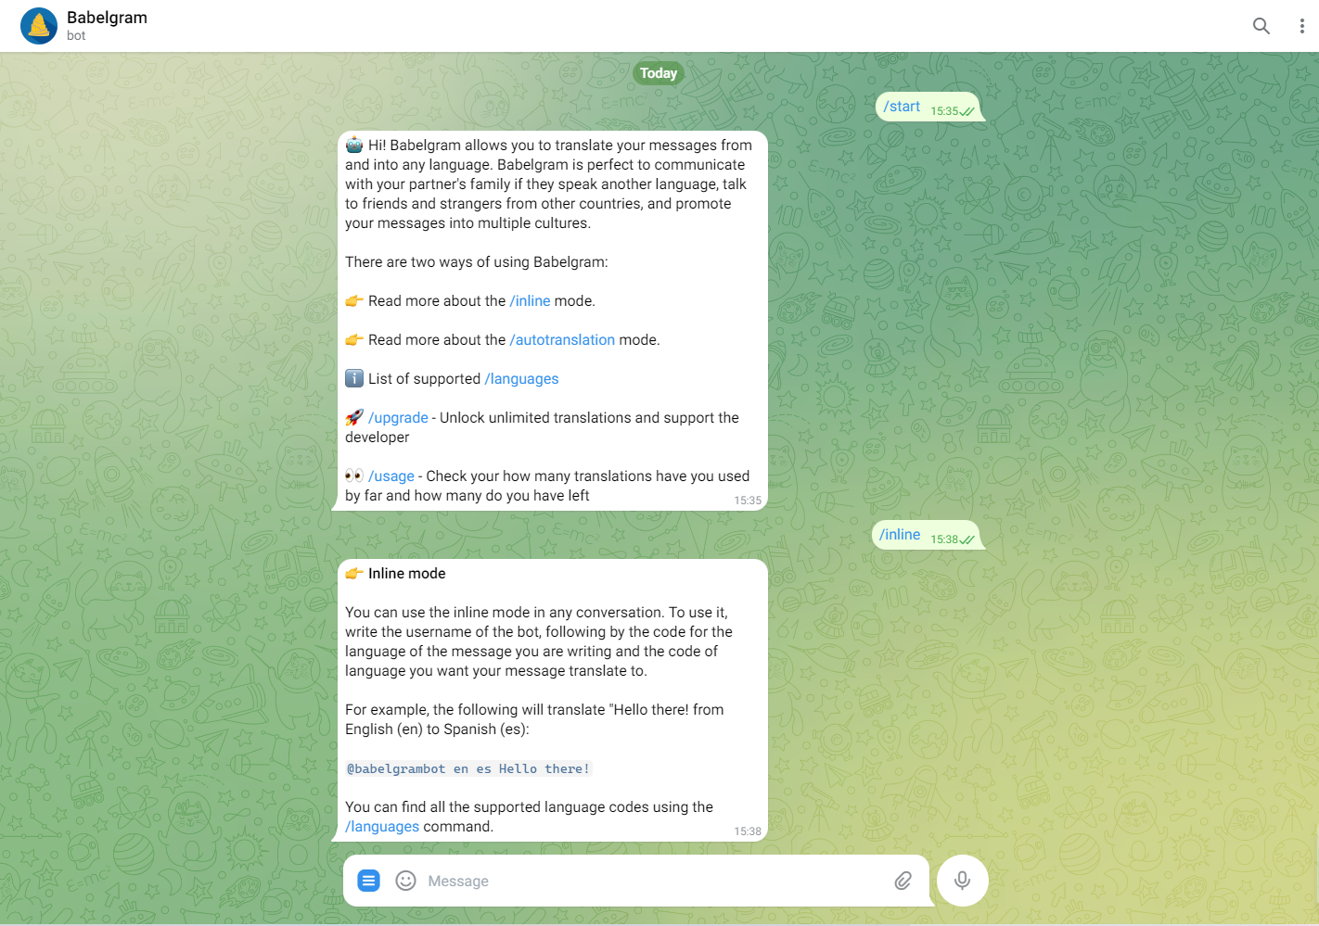Open the /inline command link
1319x926 pixels.
(x=531, y=300)
